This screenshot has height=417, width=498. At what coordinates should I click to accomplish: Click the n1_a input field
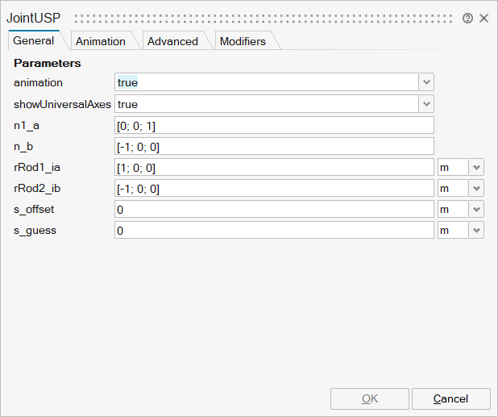[274, 125]
